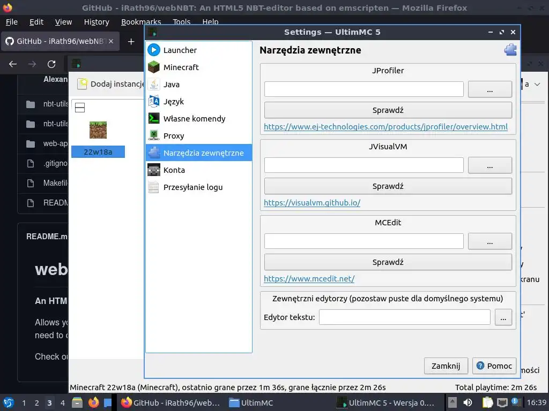Click the Dodaj instancję toolbar button
The height and width of the screenshot is (411, 549).
[x=110, y=84]
